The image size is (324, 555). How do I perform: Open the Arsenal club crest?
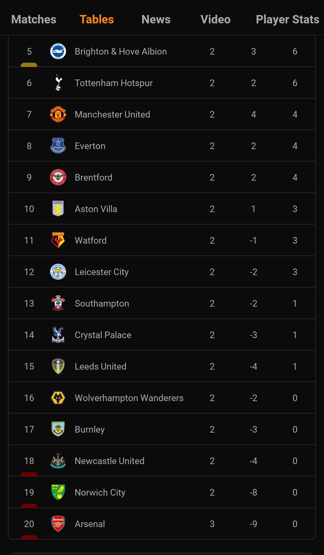pos(58,524)
